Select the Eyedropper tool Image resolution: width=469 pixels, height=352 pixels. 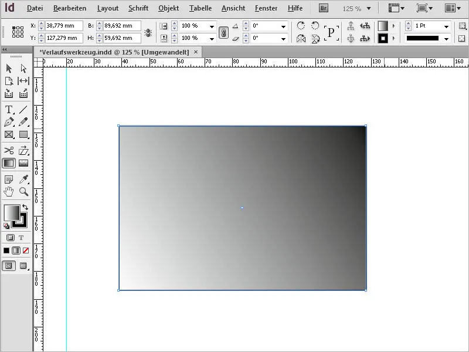(23, 180)
